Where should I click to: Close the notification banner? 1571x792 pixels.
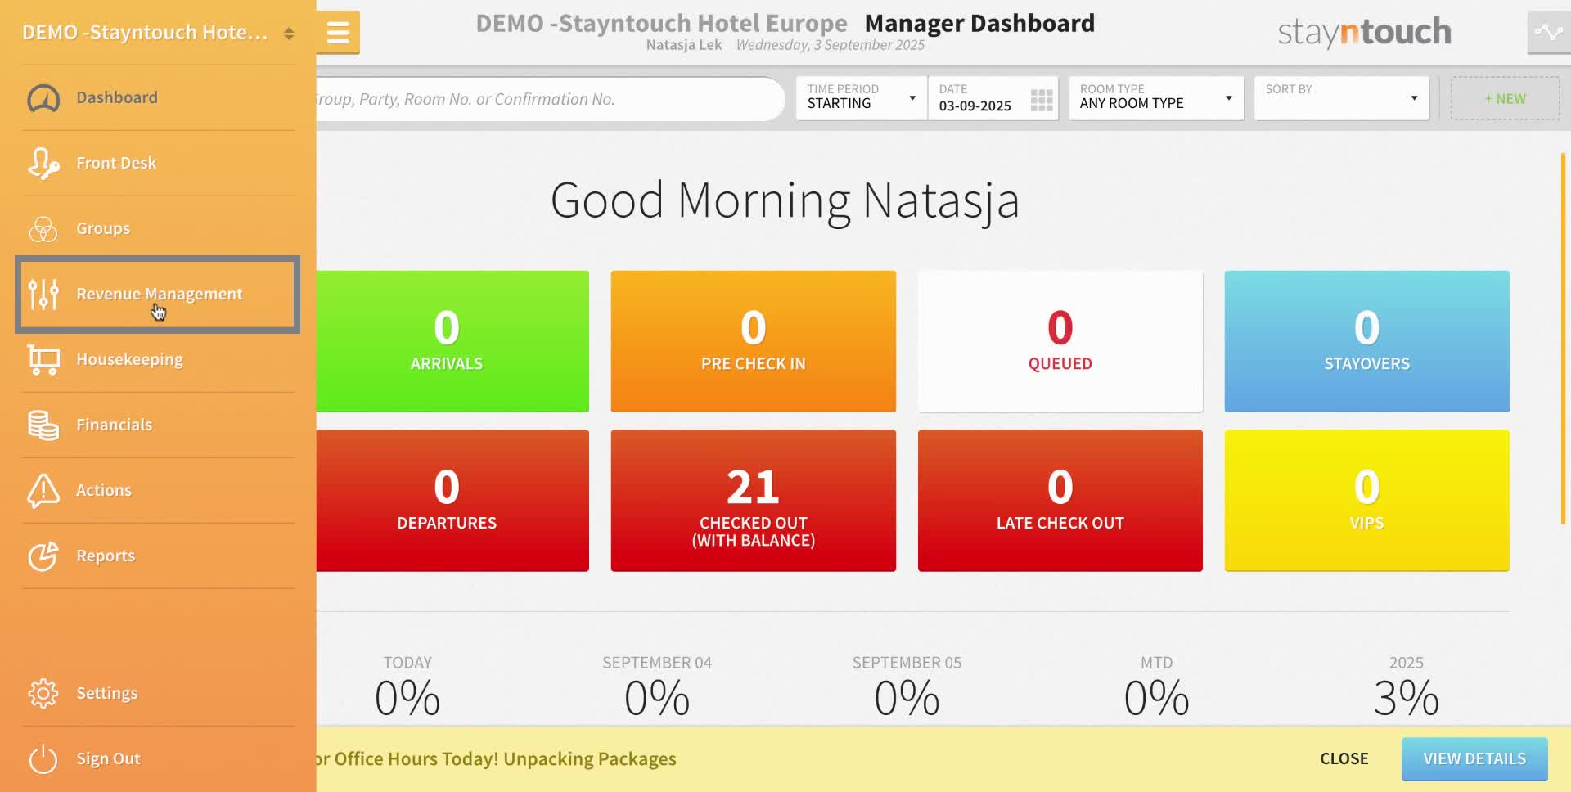[1344, 758]
